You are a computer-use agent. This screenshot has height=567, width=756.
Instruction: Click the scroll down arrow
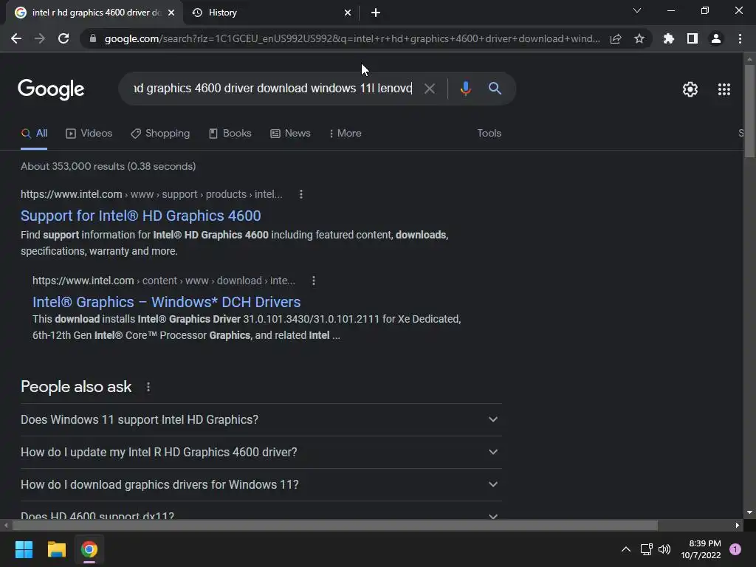point(749,512)
